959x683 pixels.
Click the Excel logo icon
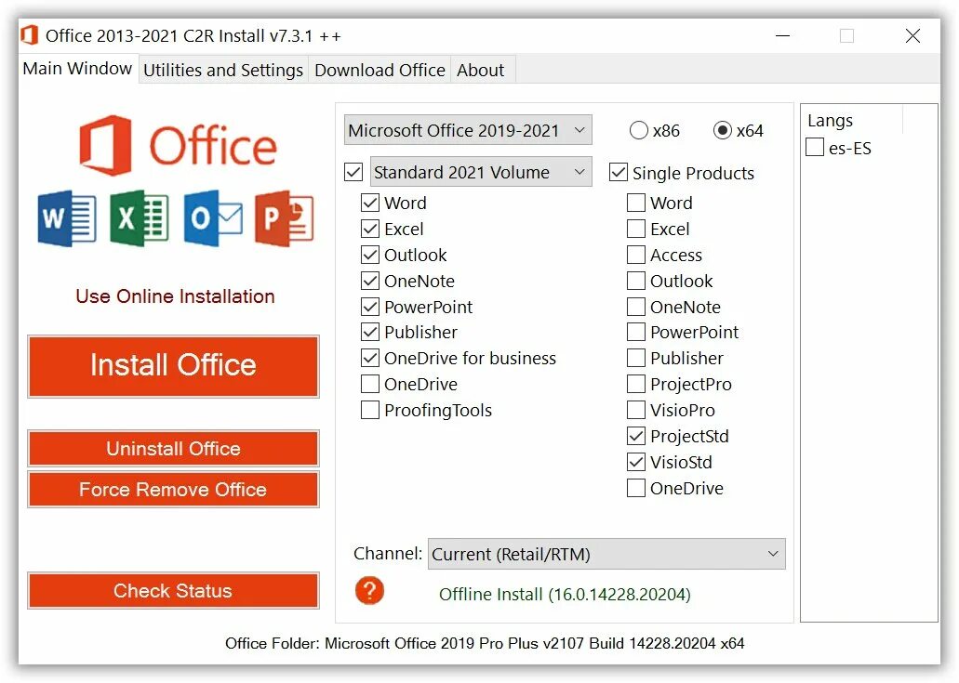140,218
